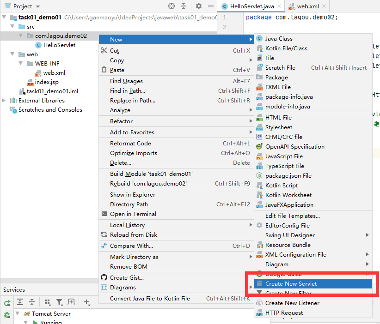The image size is (380, 324).
Task: Open the Project view dropdown
Action: [x=38, y=6]
